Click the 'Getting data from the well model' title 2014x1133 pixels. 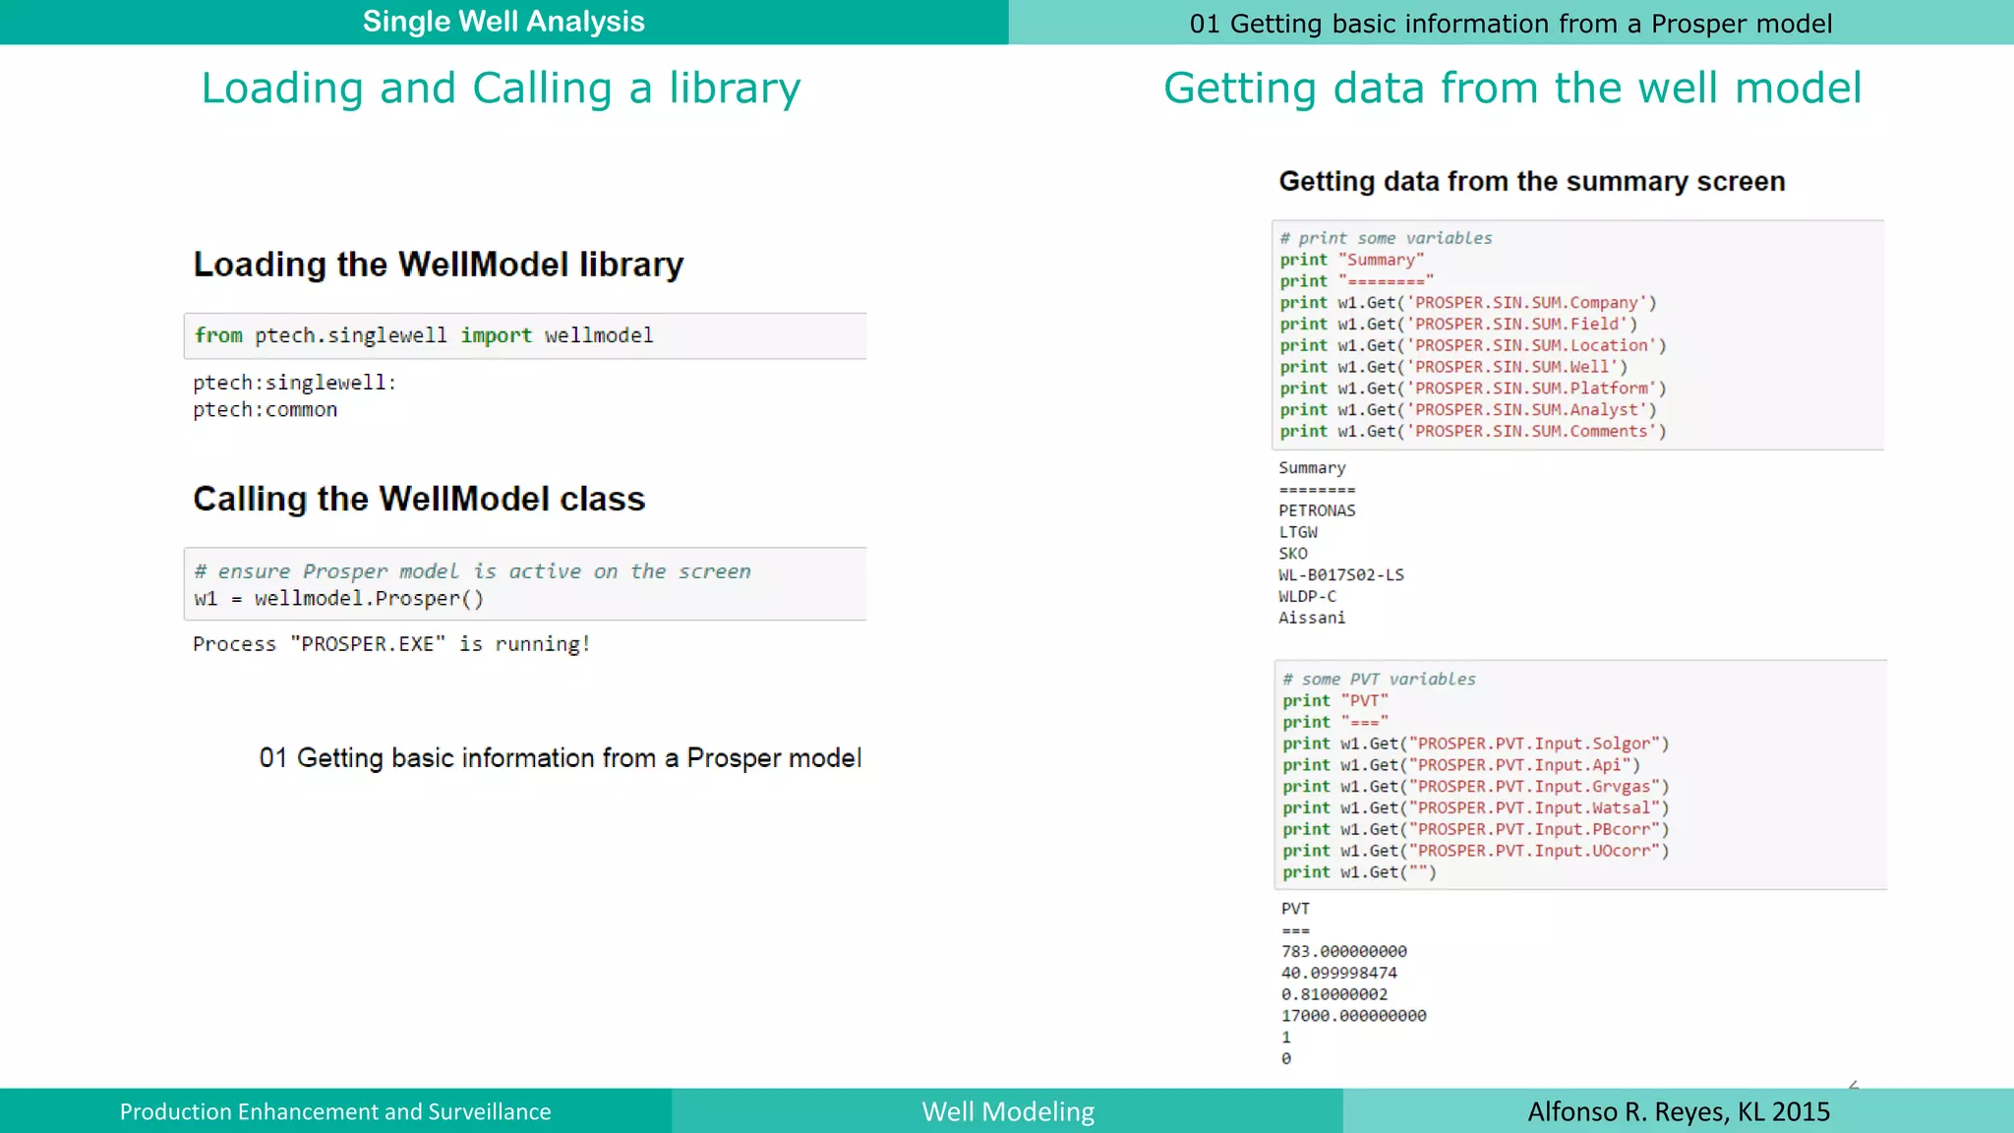pos(1512,89)
